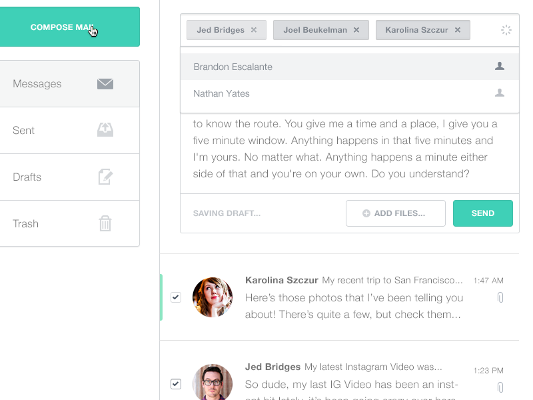Select the Trash folder
533x400 pixels.
point(25,223)
